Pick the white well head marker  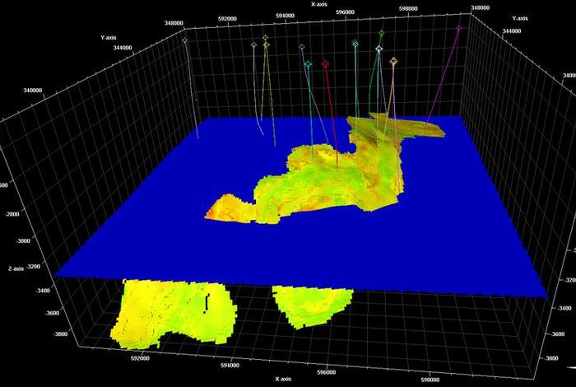[379, 49]
